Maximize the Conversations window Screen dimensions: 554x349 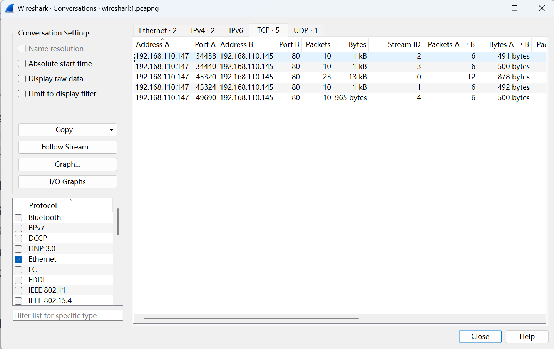514,8
